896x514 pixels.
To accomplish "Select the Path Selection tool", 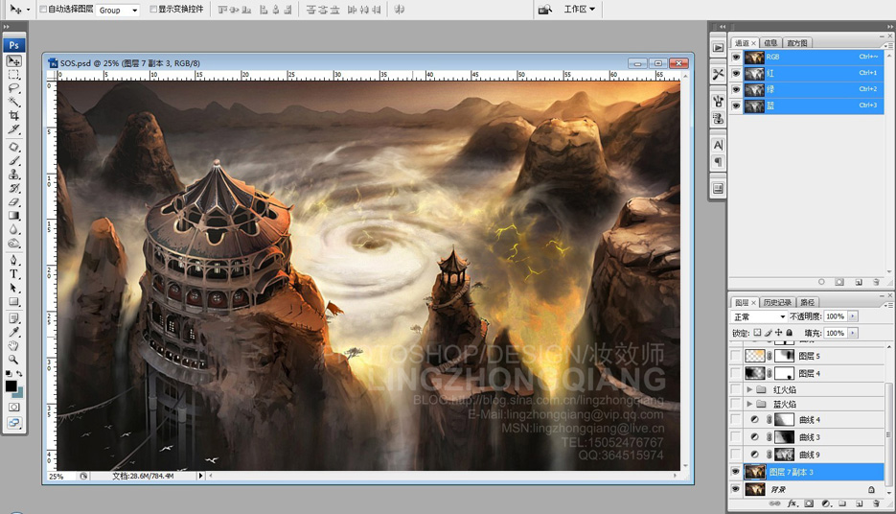I will point(13,288).
